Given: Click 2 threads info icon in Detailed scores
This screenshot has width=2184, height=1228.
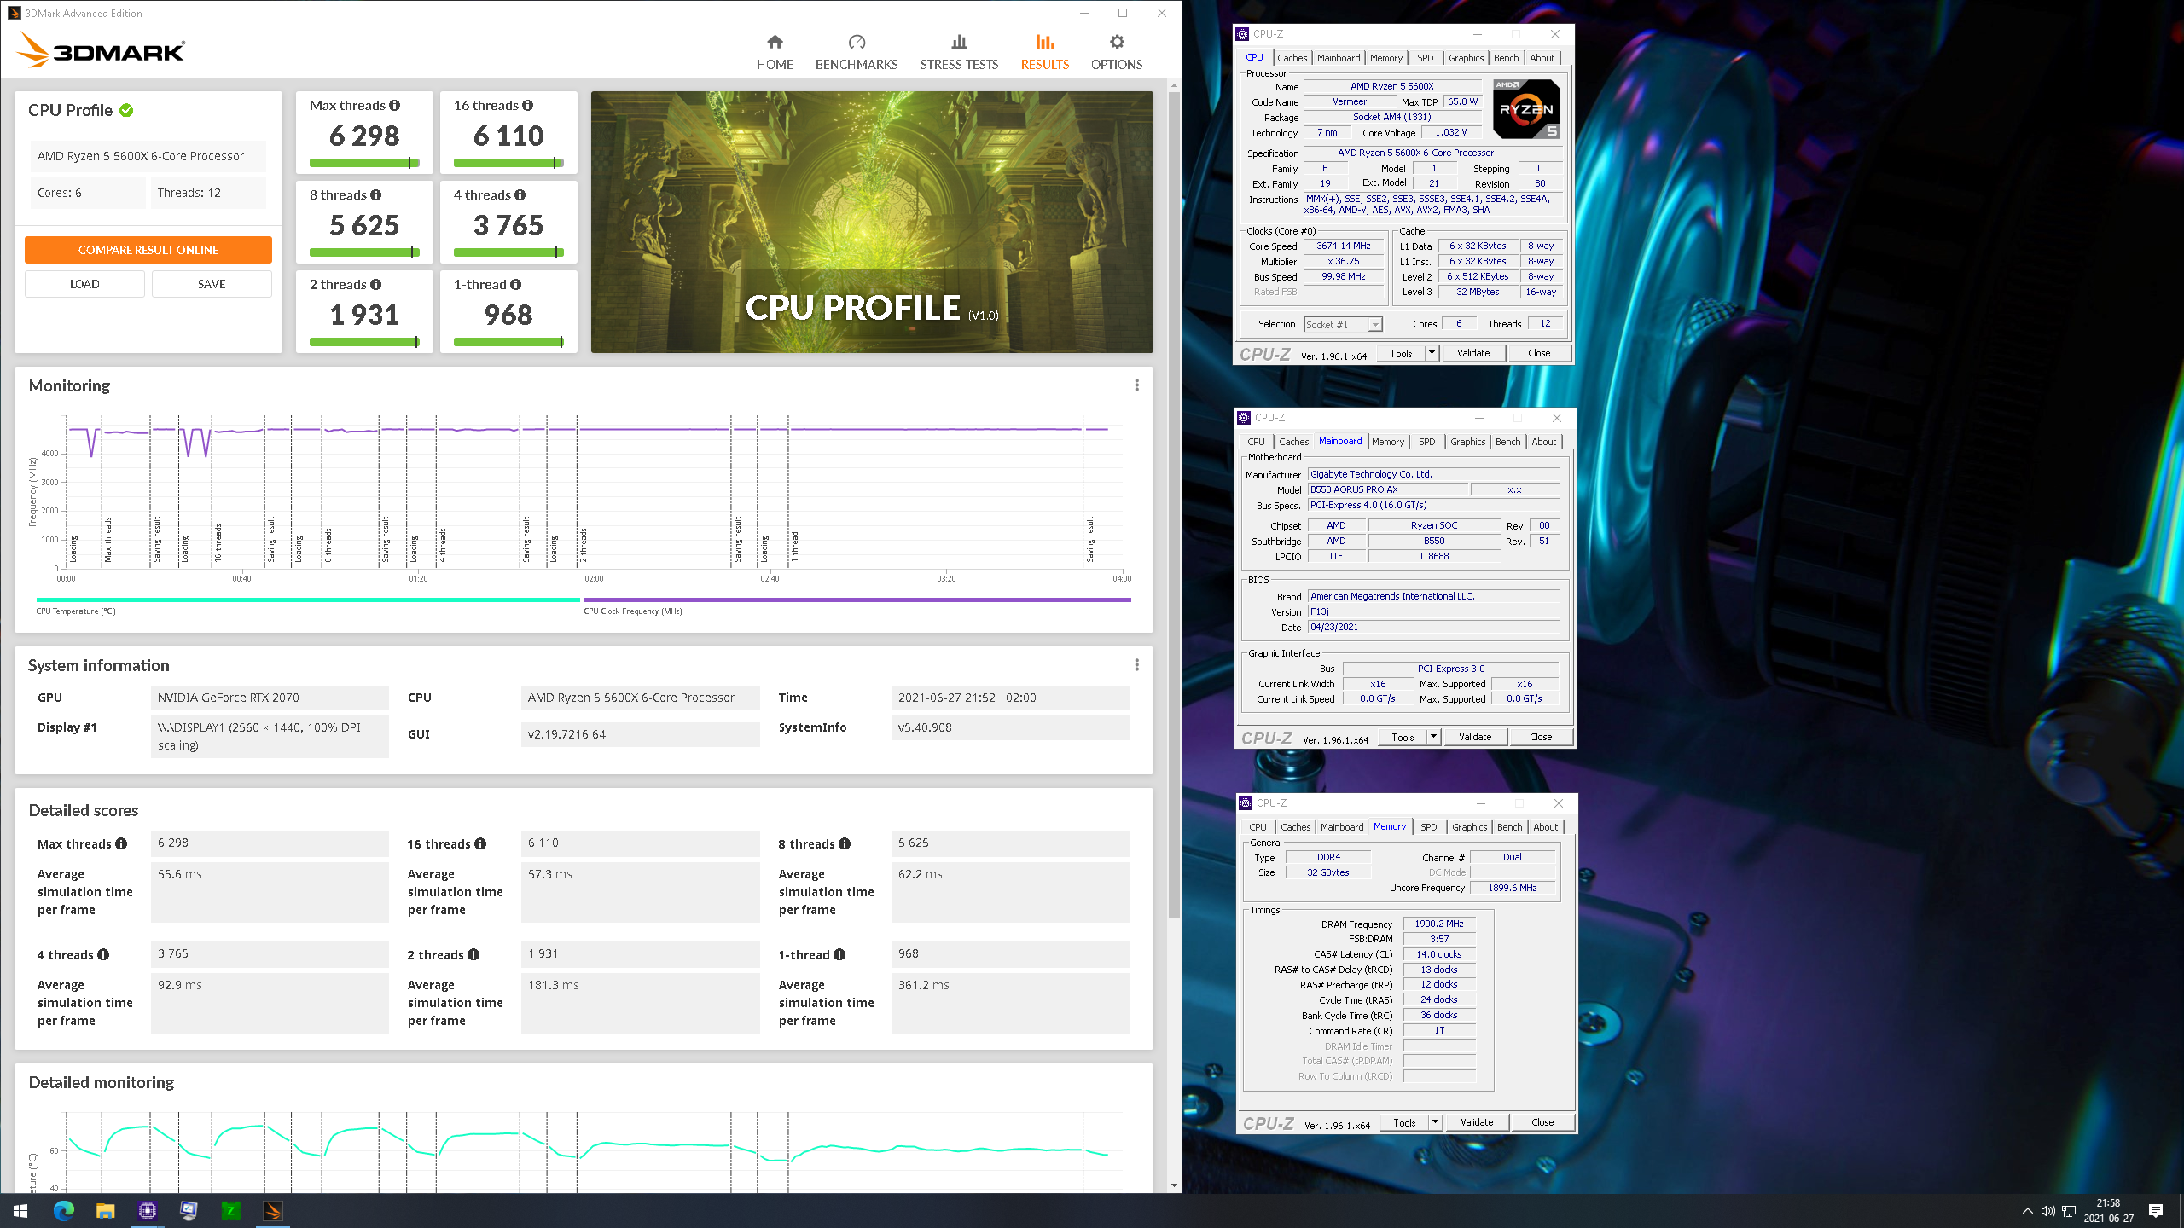Looking at the screenshot, I should tap(473, 955).
